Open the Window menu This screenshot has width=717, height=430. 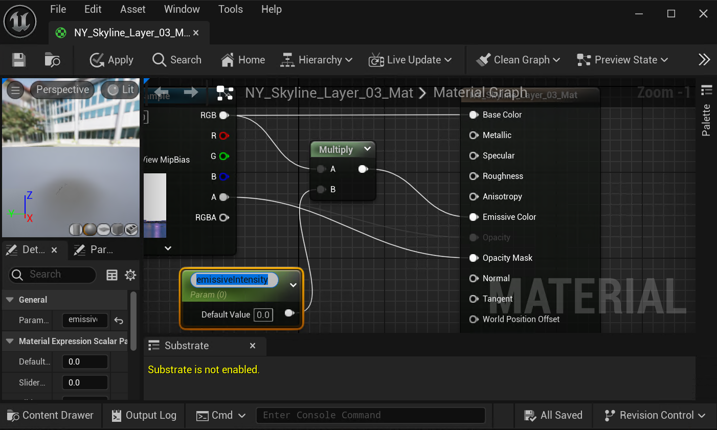(182, 9)
